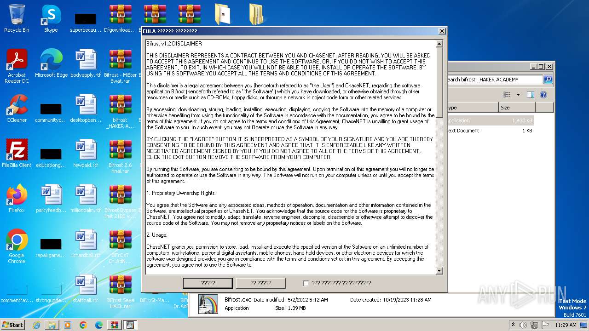
Task: Close the EULA dialog window
Action: click(442, 31)
